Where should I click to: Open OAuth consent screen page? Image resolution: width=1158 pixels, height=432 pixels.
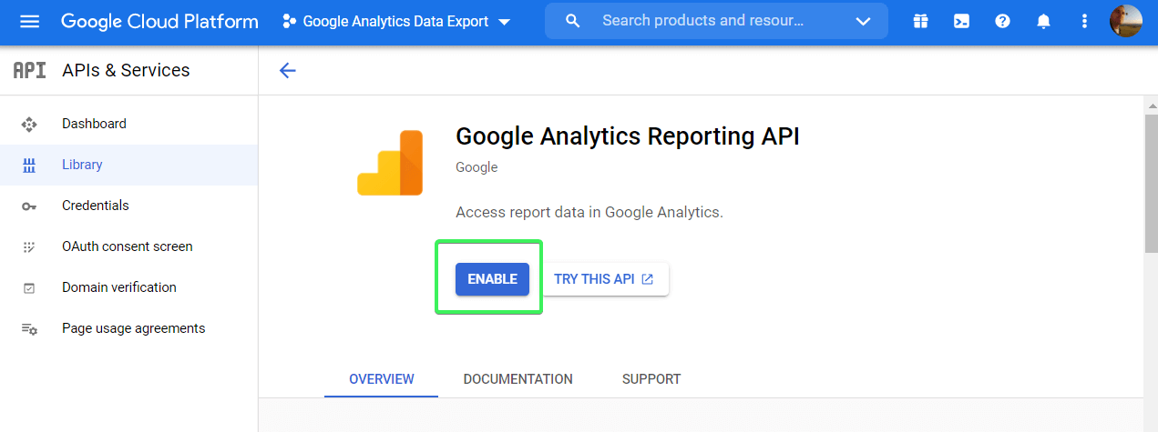pos(128,246)
